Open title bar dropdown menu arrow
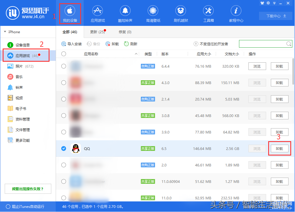Screen dimensions: 295x212 274,3
